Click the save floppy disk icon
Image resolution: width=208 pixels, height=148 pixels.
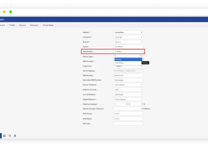pyautogui.click(x=4, y=136)
